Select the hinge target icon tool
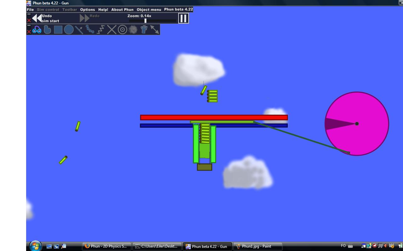This screenshot has width=403, height=251. pyautogui.click(x=122, y=30)
